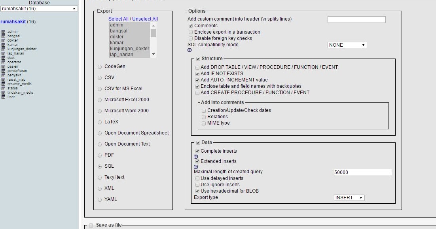Select XML export format

point(100,189)
